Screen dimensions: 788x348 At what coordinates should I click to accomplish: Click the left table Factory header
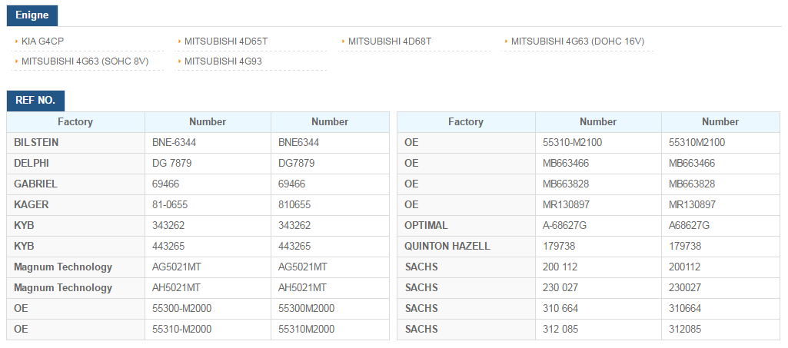coord(75,122)
